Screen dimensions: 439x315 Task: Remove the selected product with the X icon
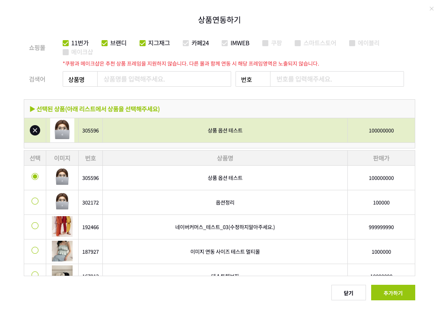tap(35, 130)
